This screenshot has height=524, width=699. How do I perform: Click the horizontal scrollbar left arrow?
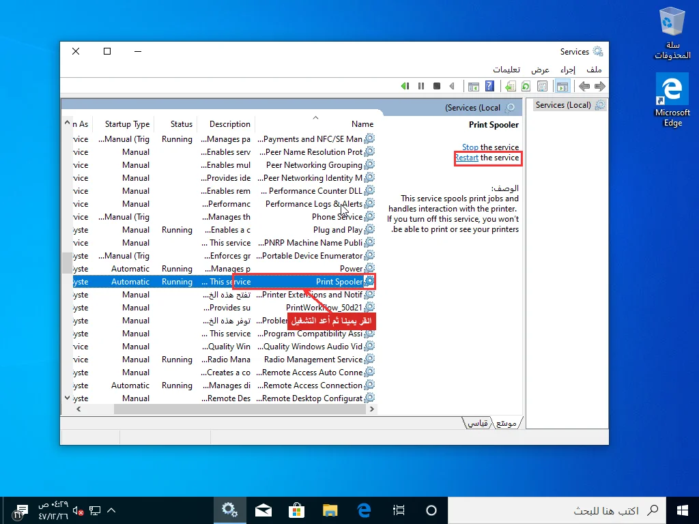79,409
